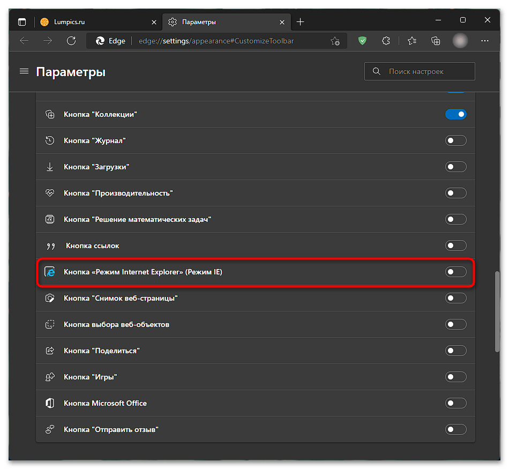Toggle on the "Загрузки" button

click(x=455, y=167)
